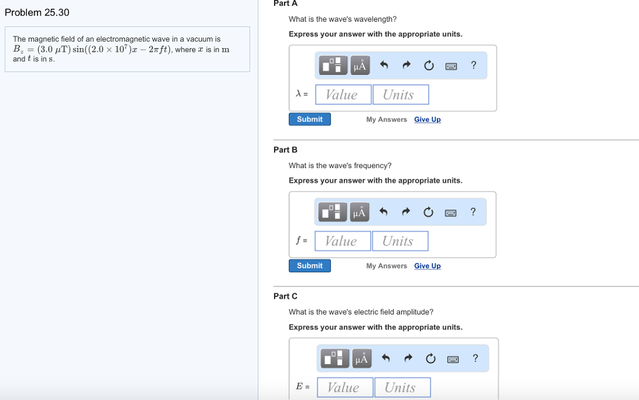639x400 pixels.
Task: Show keyboard shortcuts in Part A toolbar
Action: click(x=451, y=66)
